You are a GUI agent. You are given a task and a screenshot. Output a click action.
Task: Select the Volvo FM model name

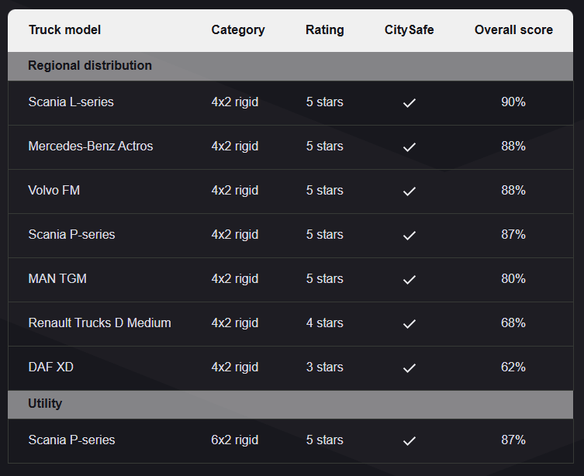[54, 191]
